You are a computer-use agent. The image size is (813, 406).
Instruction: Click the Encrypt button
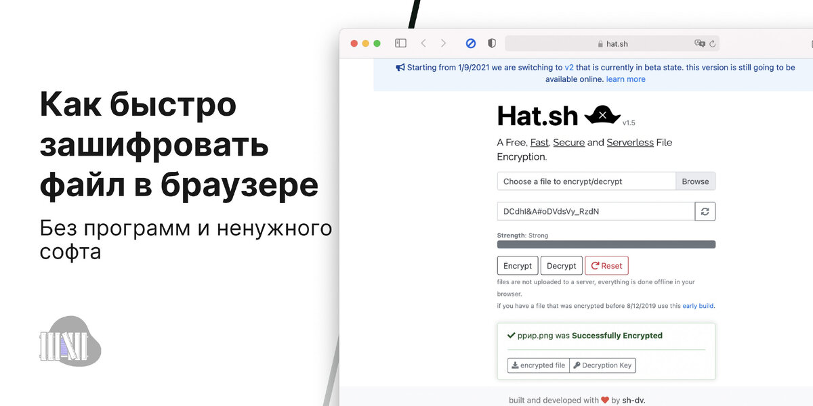coord(518,266)
